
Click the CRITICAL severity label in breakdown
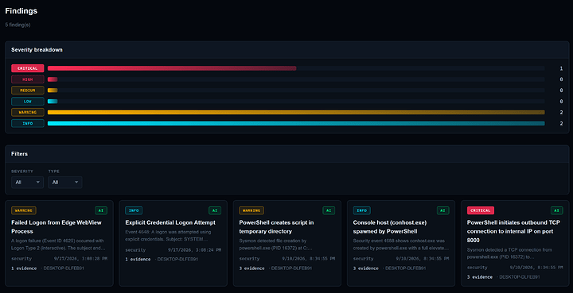click(28, 68)
